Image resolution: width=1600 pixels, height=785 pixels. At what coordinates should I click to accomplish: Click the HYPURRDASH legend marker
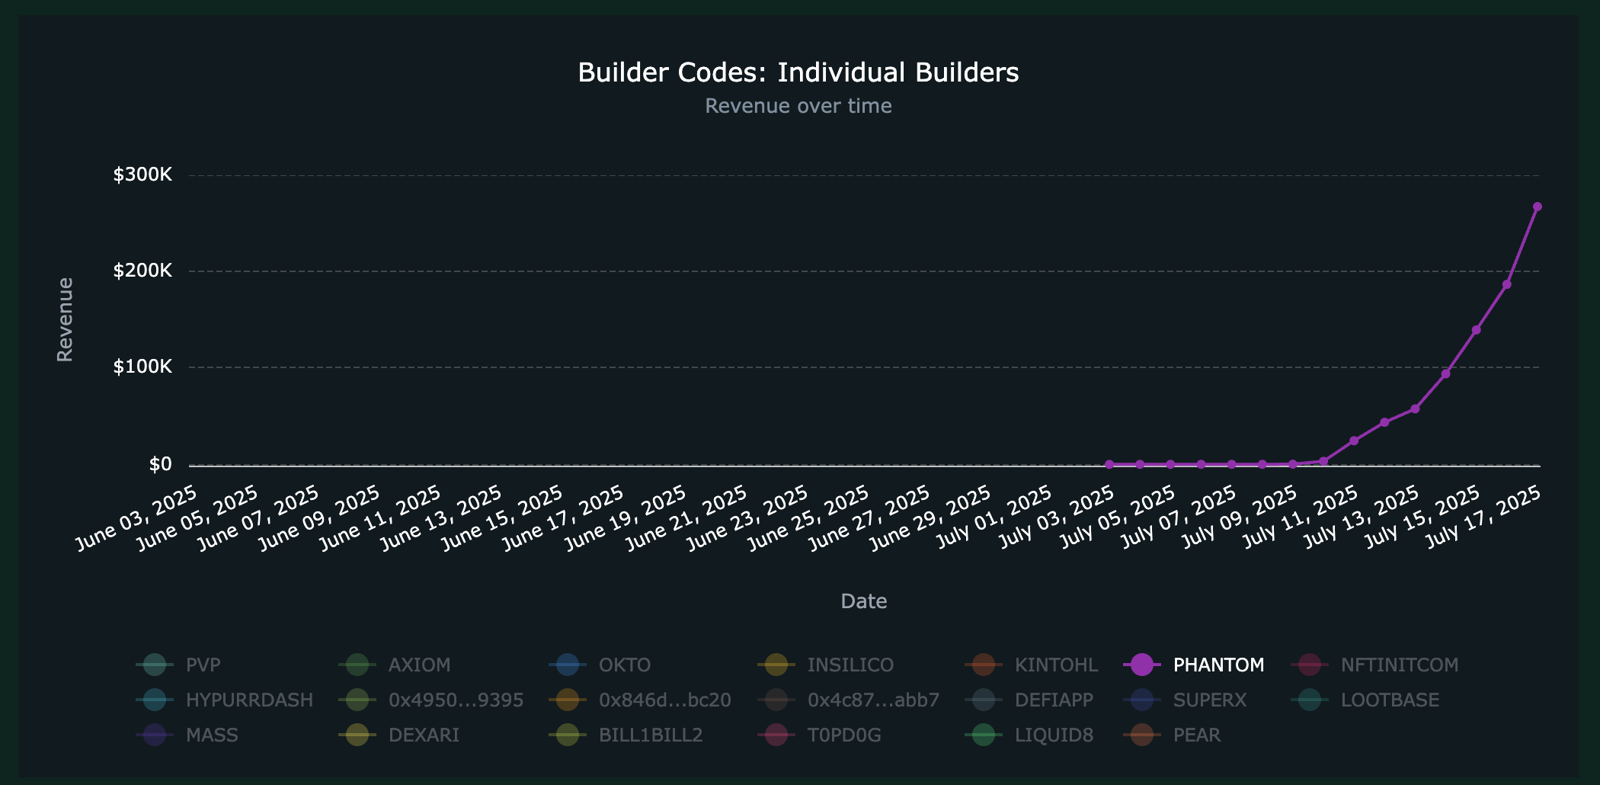(154, 700)
